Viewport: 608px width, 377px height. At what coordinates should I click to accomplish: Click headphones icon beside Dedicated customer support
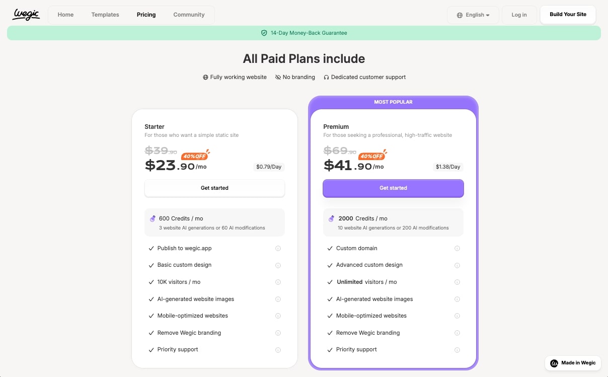point(326,77)
